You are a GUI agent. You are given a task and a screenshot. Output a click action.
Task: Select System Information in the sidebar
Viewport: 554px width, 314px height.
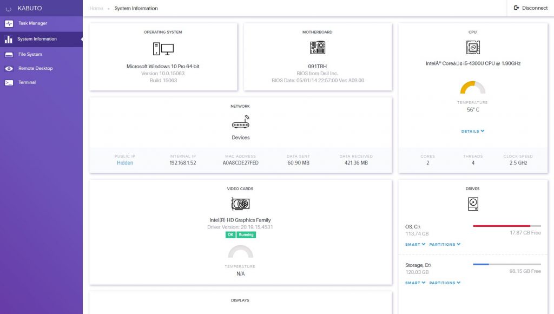tap(41, 39)
